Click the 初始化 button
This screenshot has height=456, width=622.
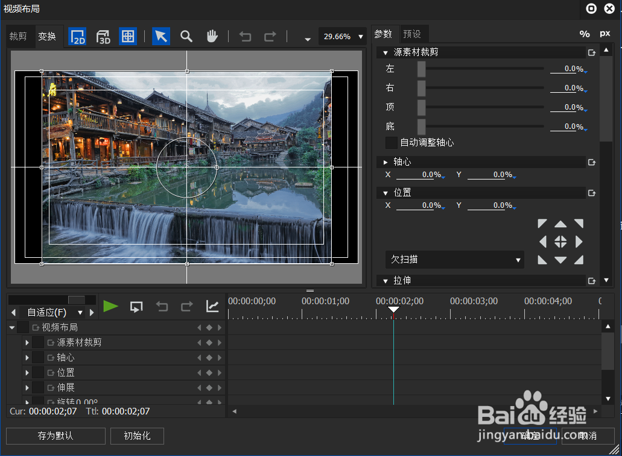pos(138,436)
